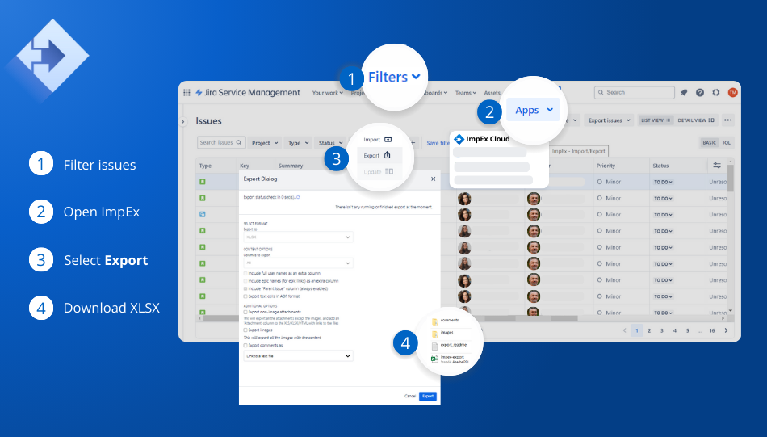Go to page 2 of results
767x437 pixels.
click(649, 331)
